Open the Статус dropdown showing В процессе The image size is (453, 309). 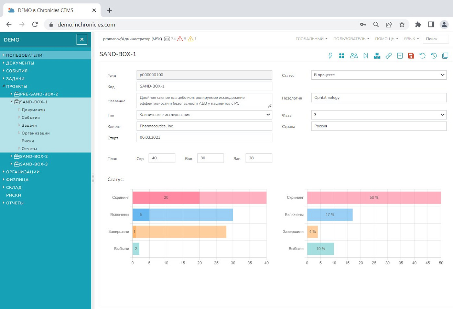pos(379,75)
